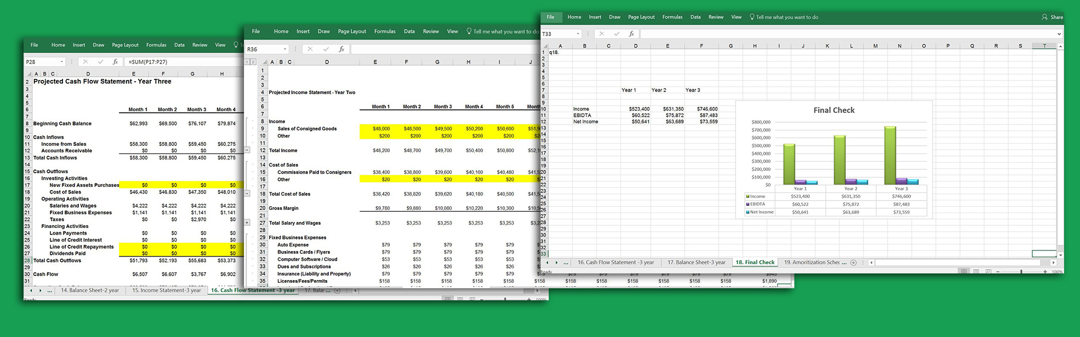Click next-sheet arrow in Cash Flow window
This screenshot has height=337, width=1080.
40,290
